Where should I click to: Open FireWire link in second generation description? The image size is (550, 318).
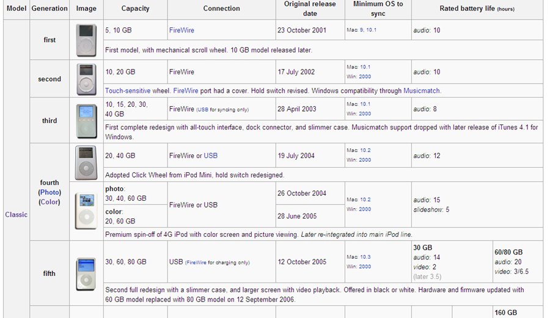point(186,91)
